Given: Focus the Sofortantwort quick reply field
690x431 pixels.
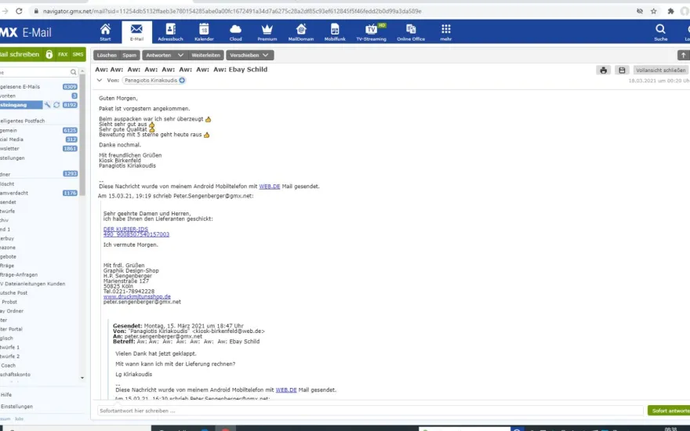Looking at the screenshot, I should pos(370,411).
